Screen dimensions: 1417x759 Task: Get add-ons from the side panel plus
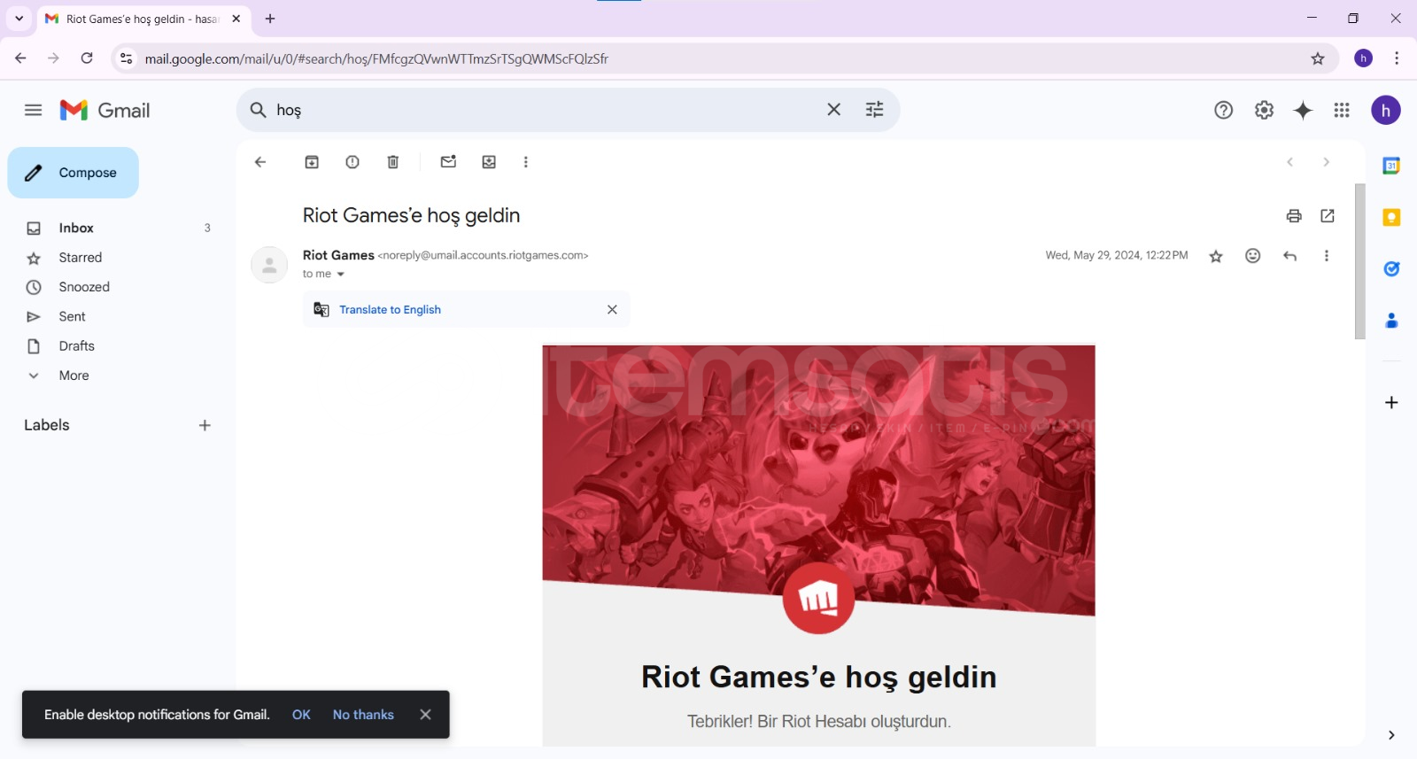point(1391,403)
